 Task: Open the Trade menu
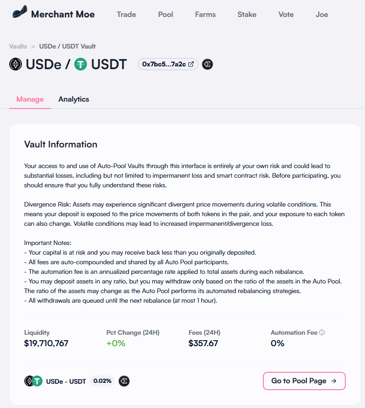tap(126, 14)
